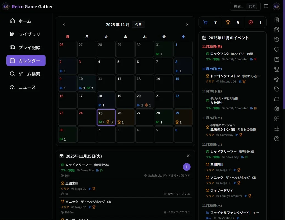Toggle the grid dashboard layout icon
The image size is (285, 220).
[276, 119]
